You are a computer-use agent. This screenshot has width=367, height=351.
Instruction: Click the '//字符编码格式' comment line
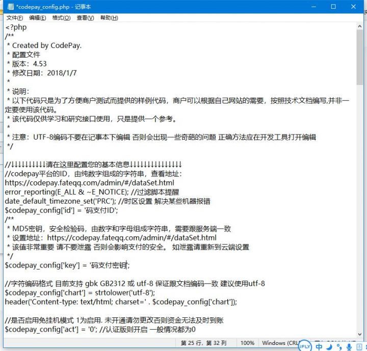pos(135,284)
